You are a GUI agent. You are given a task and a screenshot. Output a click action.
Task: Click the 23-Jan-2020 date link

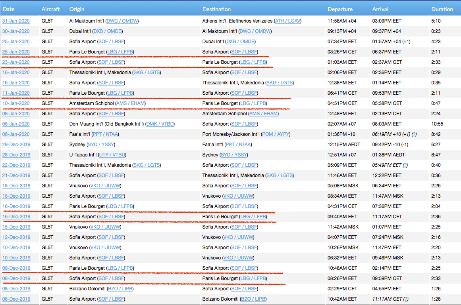point(16,62)
